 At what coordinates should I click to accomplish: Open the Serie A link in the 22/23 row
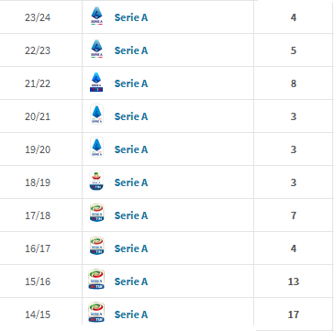[x=131, y=50]
